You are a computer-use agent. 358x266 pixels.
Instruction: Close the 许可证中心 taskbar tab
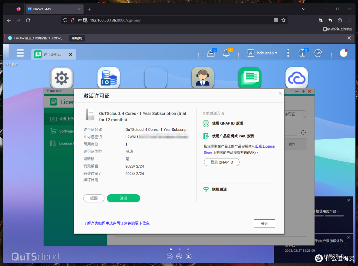pos(71,55)
